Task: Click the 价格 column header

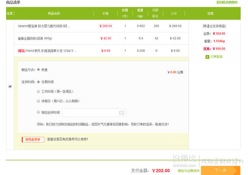Action: 106,13
